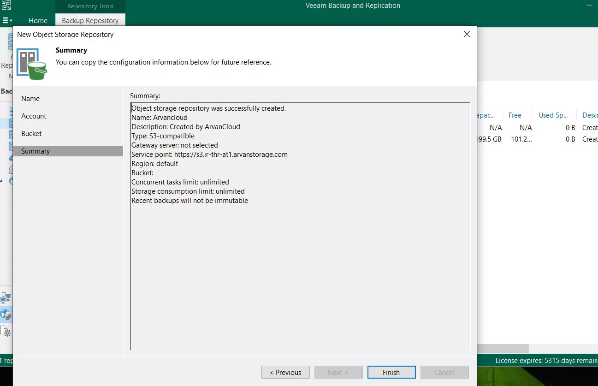Go back with the Previous button
The width and height of the screenshot is (598, 386).
point(285,372)
